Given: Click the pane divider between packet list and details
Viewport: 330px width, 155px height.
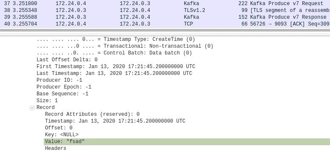Looking at the screenshot, I should point(165,30).
